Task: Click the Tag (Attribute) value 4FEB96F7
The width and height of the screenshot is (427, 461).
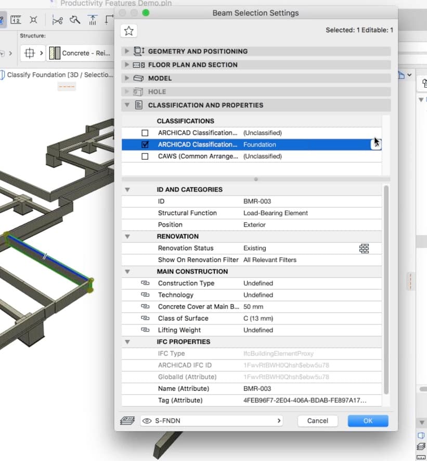Action: coord(305,401)
